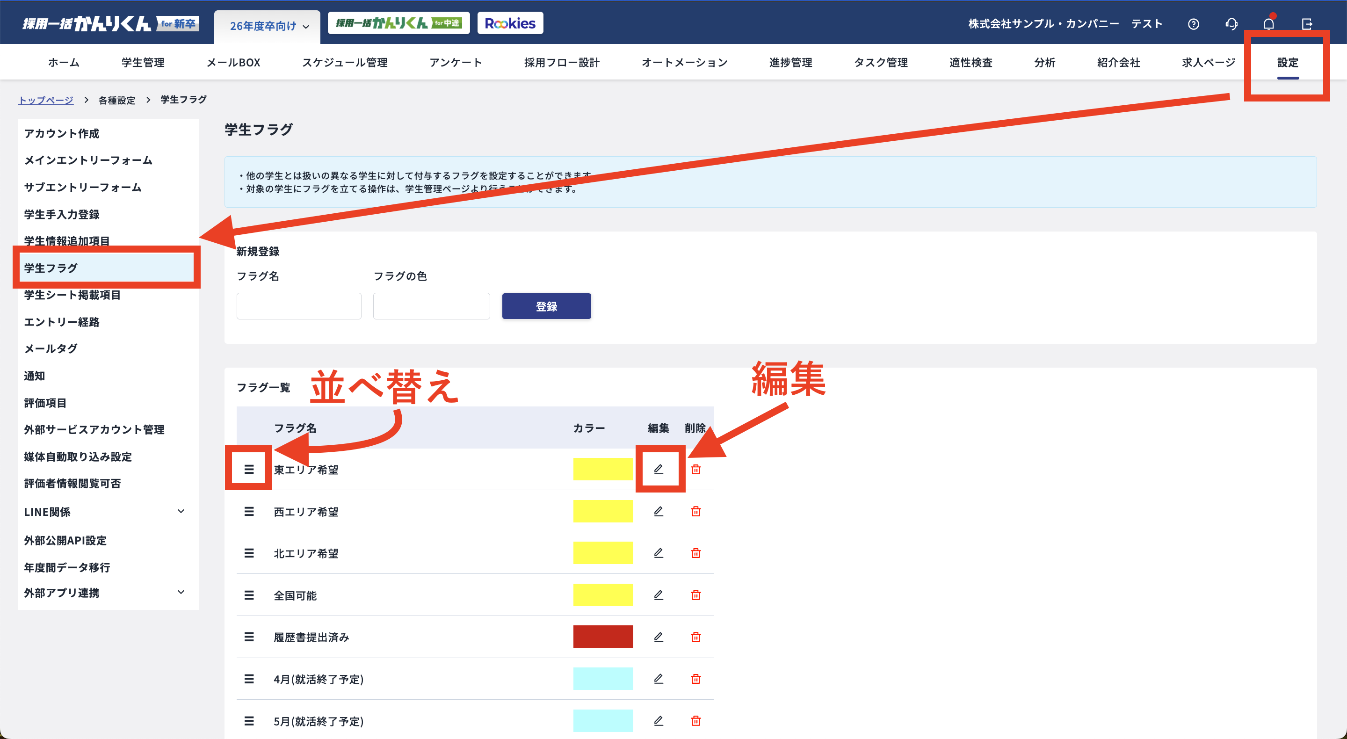Delete the 北エリア希望 flag via trash icon
Image resolution: width=1347 pixels, height=739 pixels.
(695, 553)
